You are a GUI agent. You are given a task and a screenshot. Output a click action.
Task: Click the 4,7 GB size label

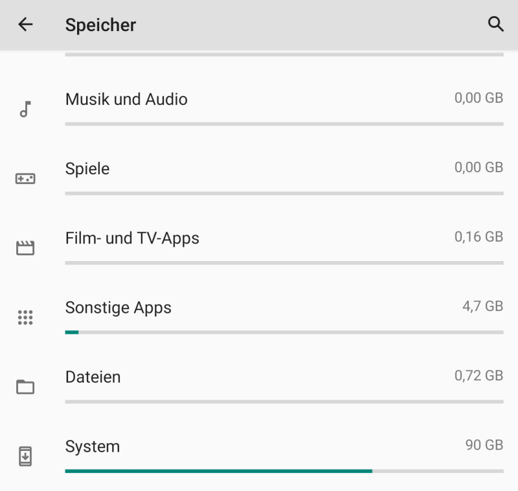coord(482,306)
